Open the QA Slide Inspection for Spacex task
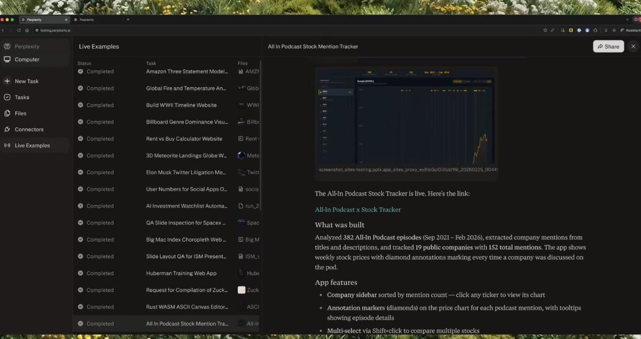This screenshot has width=641, height=339. point(187,222)
